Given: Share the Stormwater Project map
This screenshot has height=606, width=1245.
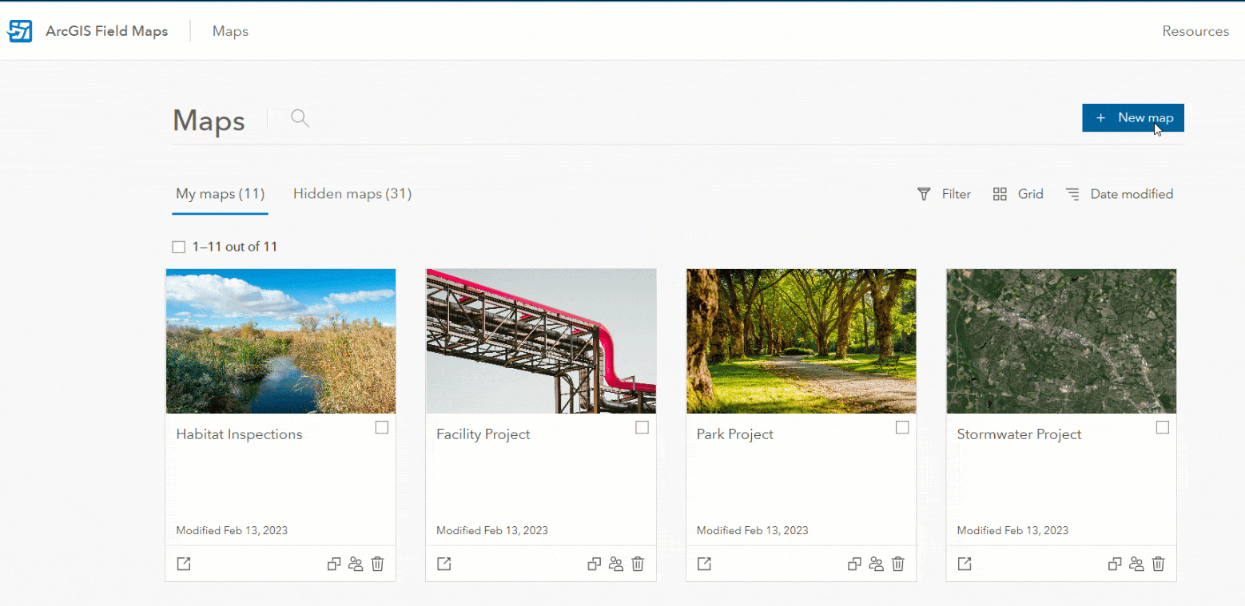Looking at the screenshot, I should (x=1136, y=564).
